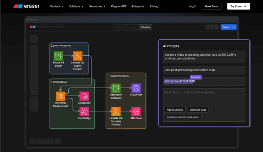Go to the Pricing page
The image size is (263, 152).
click(x=154, y=7)
